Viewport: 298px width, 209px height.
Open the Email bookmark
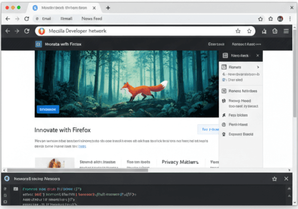[46, 19]
